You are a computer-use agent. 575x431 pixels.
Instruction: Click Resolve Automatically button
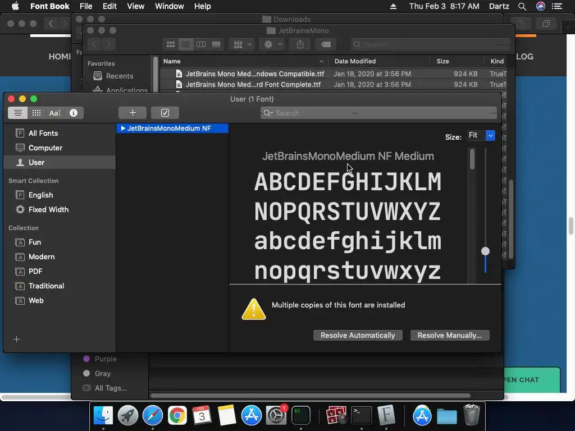(358, 336)
